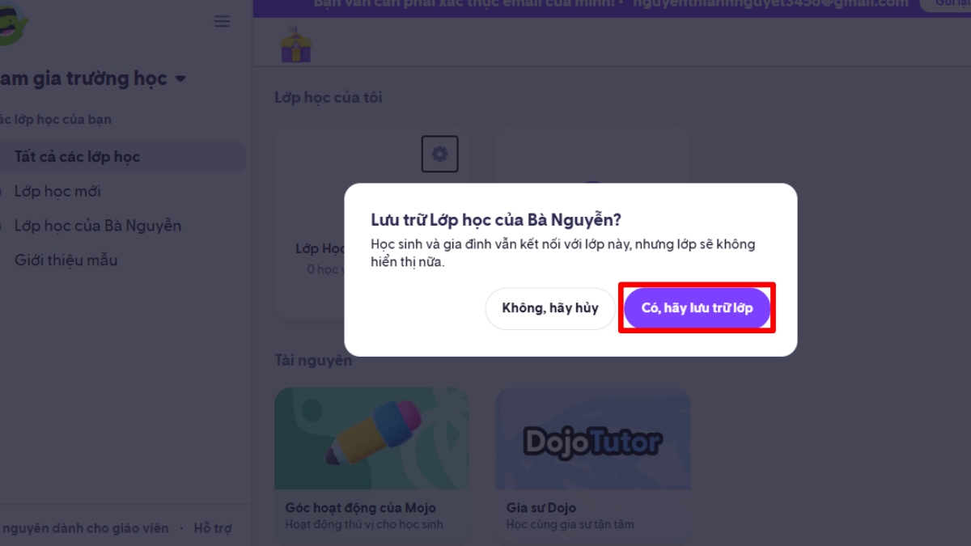
Task: Open the DojoTutor resource thumbnail
Action: point(593,438)
